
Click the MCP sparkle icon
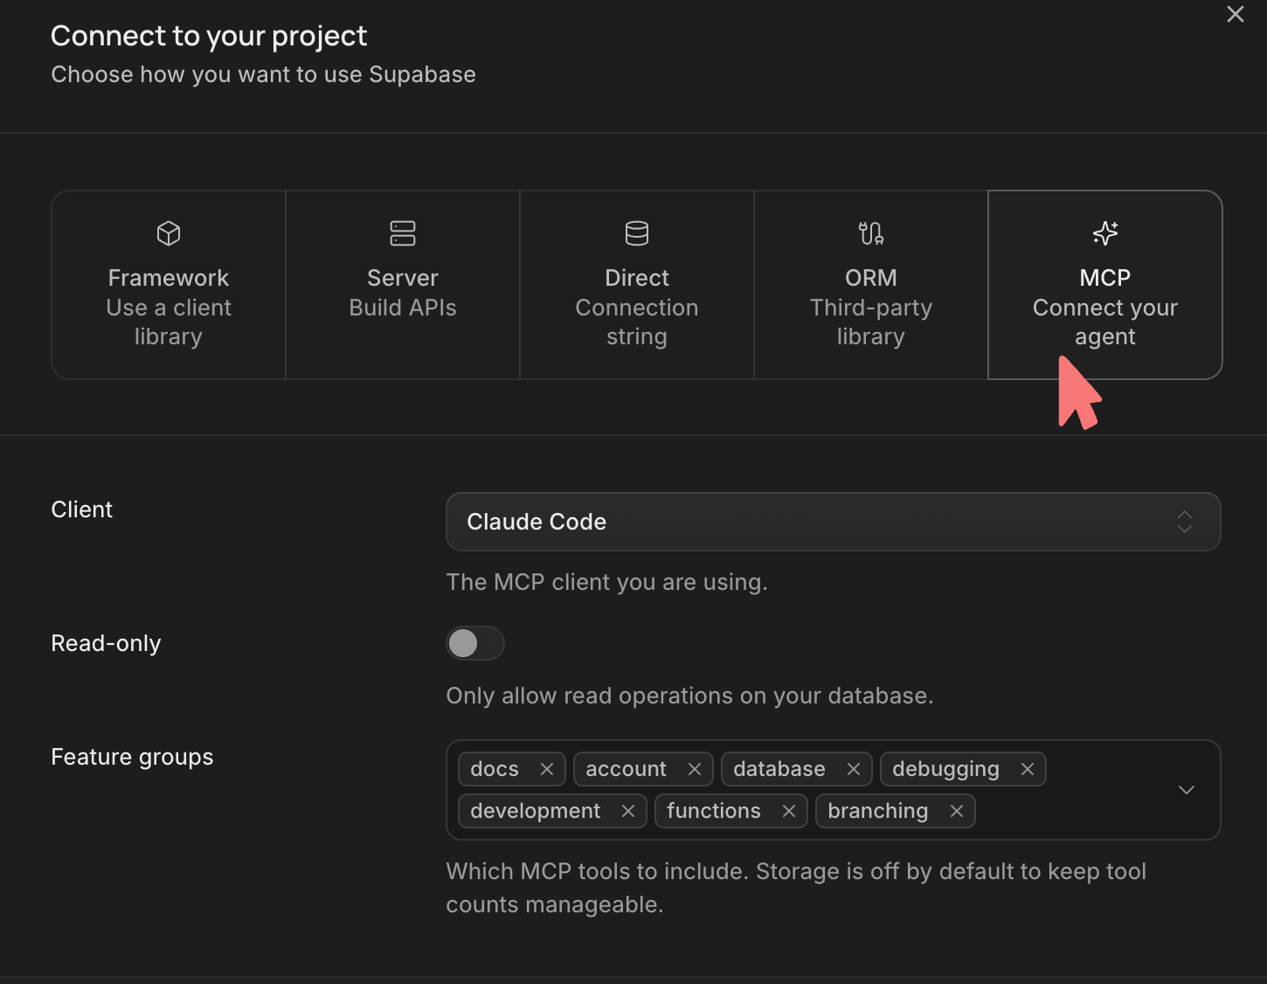[1105, 233]
